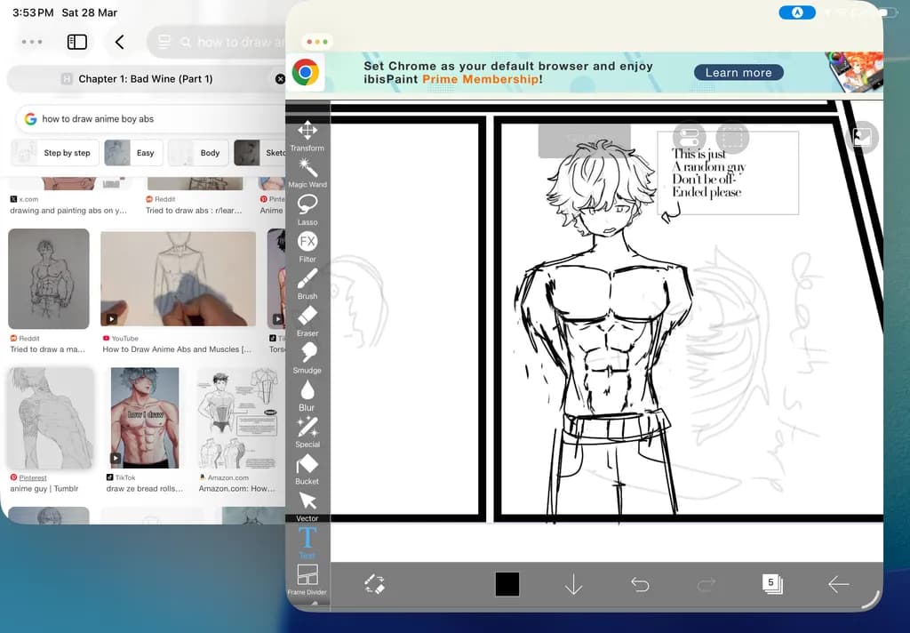
Task: Tap the down arrow in bottom toolbar
Action: click(x=573, y=584)
